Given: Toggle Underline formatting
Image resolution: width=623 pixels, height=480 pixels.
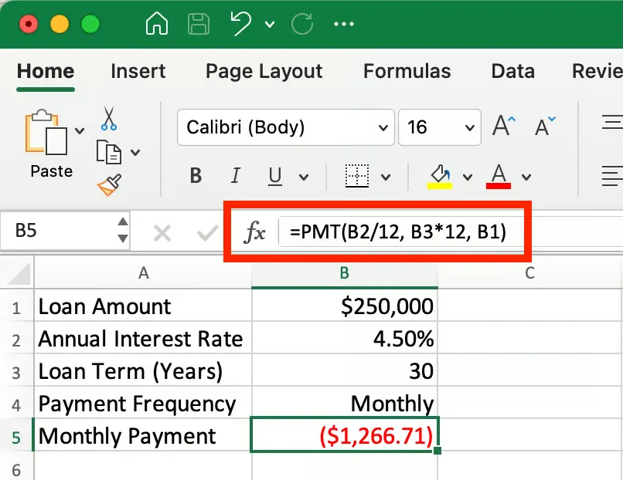Looking at the screenshot, I should coord(275,176).
